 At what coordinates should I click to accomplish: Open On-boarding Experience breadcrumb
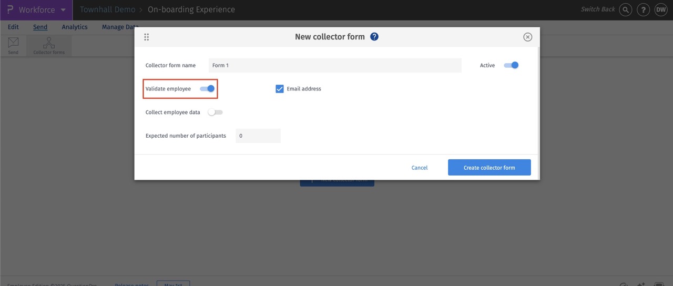(x=191, y=9)
